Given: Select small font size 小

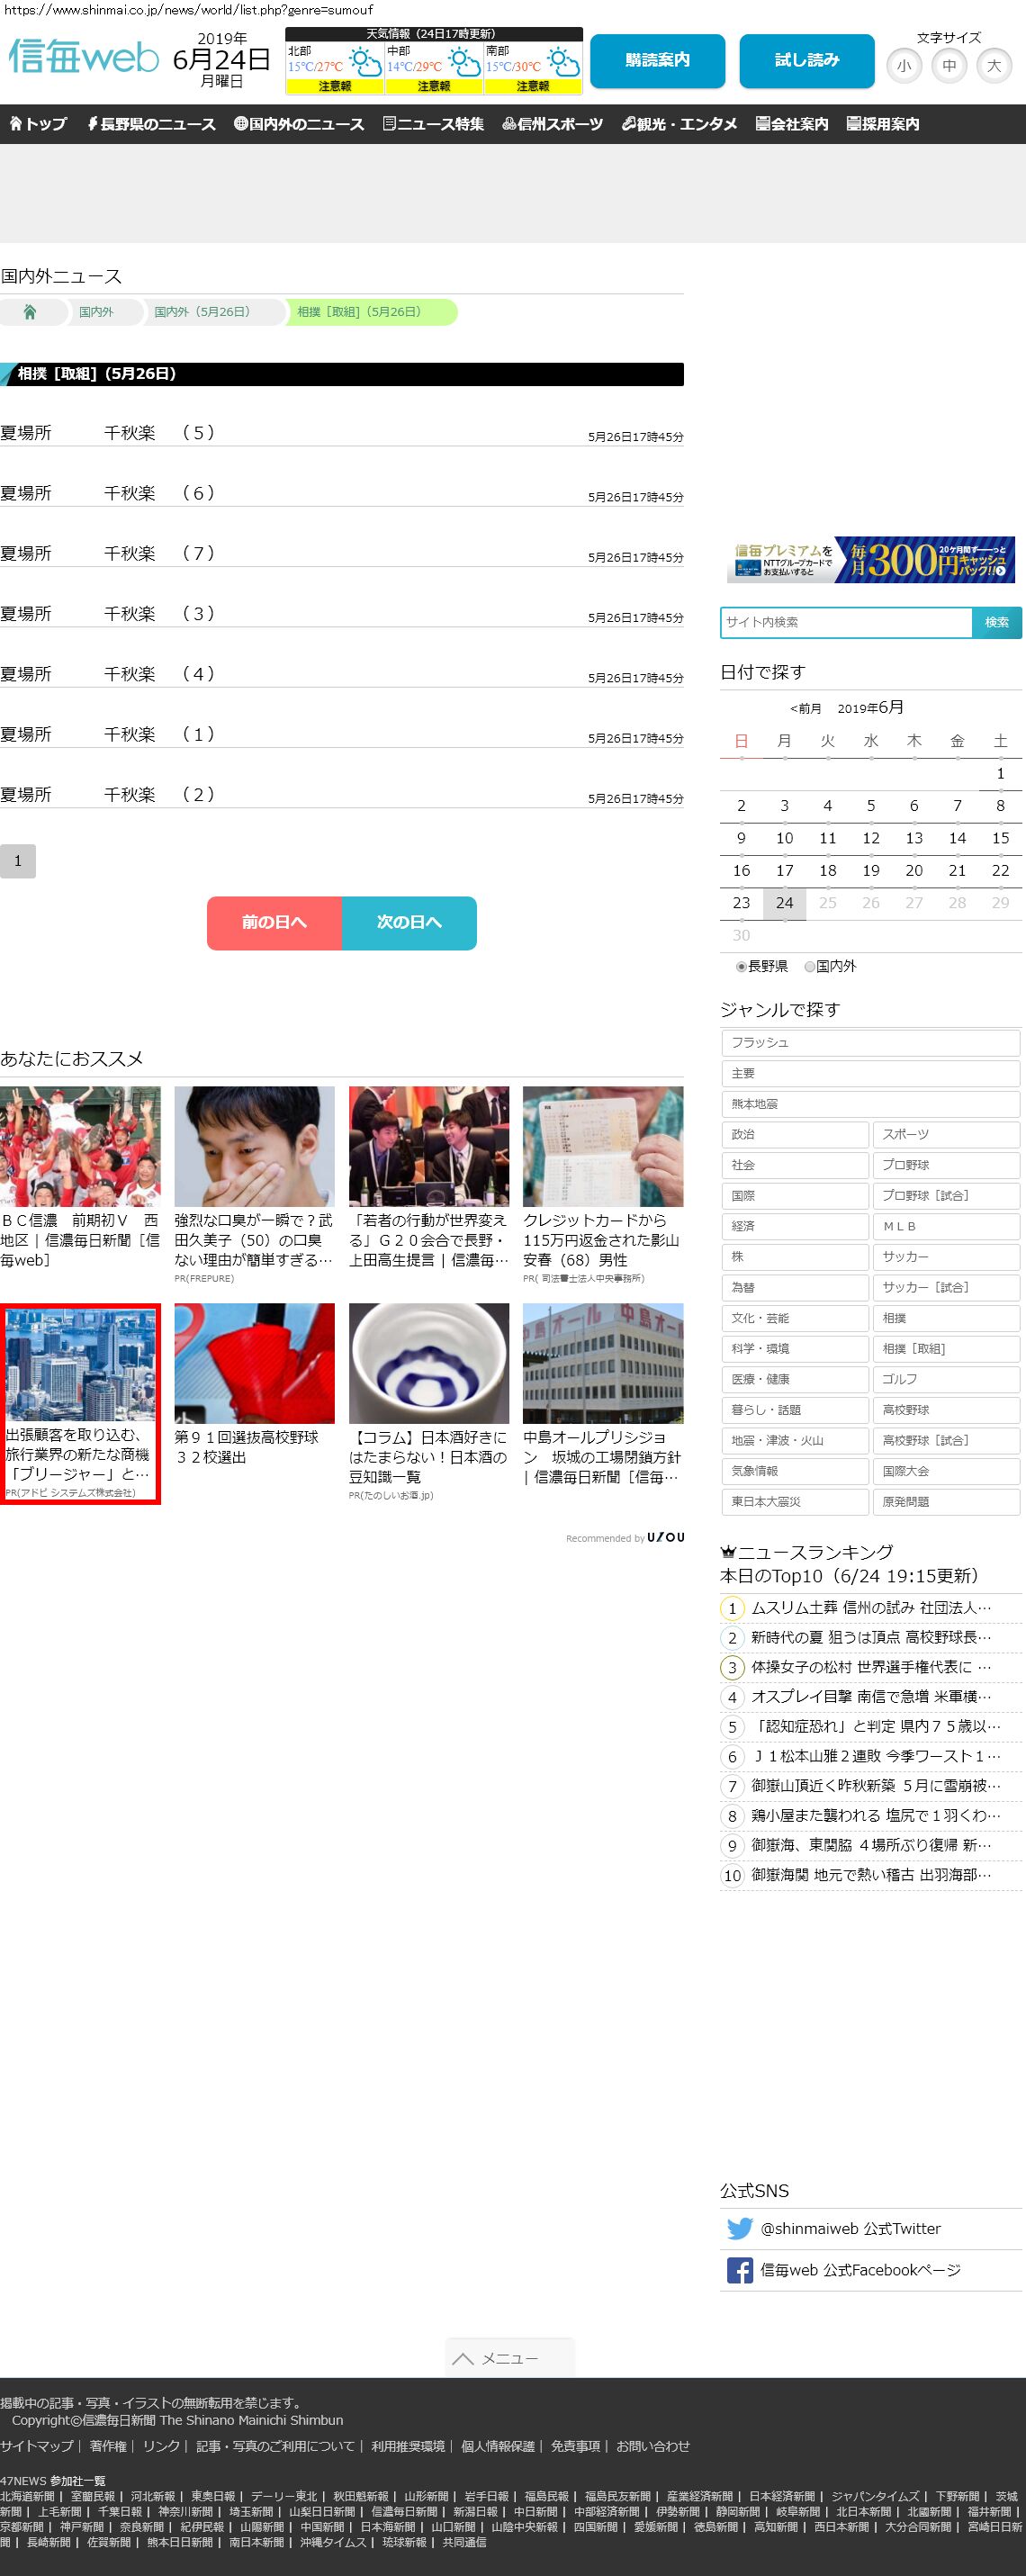Looking at the screenshot, I should pyautogui.click(x=904, y=66).
